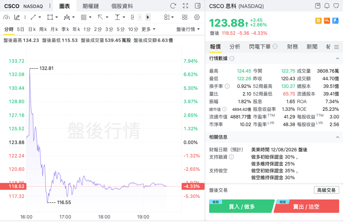343x222 pixels.
Task: Switch to the 期權鏈 tab
Action: (91, 6)
